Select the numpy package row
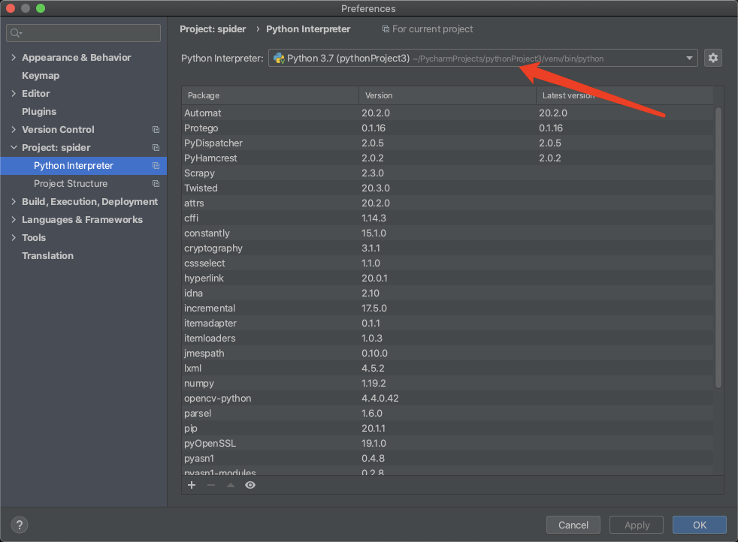 pyautogui.click(x=448, y=384)
